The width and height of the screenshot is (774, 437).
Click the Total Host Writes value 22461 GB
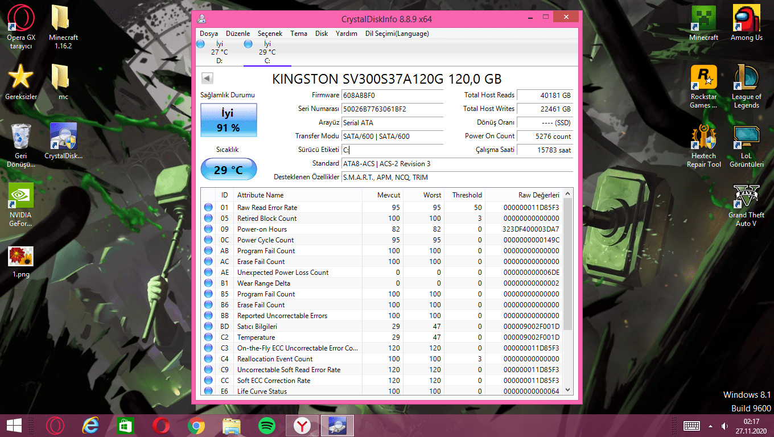coord(545,109)
